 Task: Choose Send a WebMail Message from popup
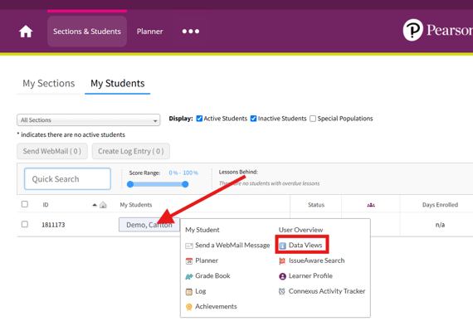tap(232, 246)
